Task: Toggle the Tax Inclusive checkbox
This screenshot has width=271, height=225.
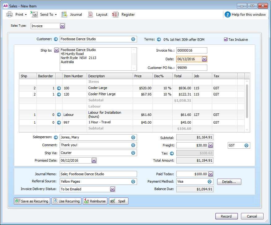Action: tap(226, 39)
